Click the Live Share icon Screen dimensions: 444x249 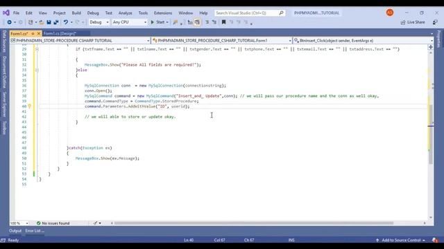(403, 22)
